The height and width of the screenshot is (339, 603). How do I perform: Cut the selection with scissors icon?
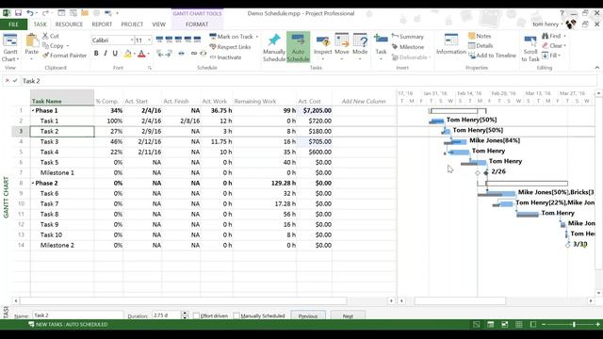[x=51, y=36]
